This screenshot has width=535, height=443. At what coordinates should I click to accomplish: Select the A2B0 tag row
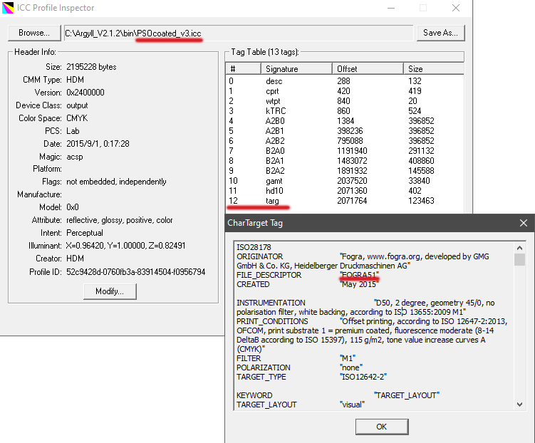[274, 121]
